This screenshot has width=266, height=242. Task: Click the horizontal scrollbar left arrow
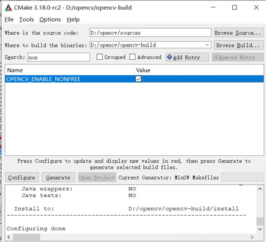point(9,237)
